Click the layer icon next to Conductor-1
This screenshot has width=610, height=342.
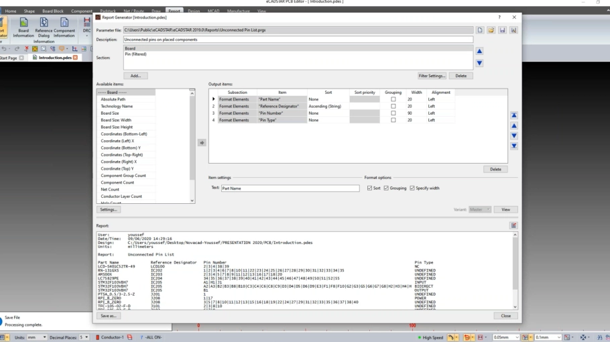[129, 337]
